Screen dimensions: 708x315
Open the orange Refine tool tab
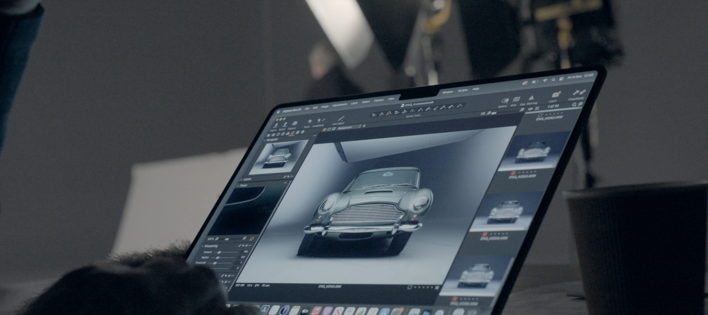click(x=293, y=133)
